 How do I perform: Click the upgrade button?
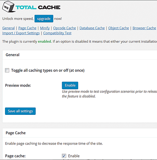(x=44, y=19)
